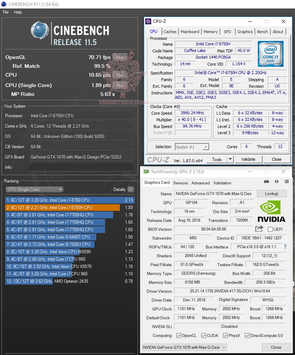This screenshot has height=355, width=295.
Task: Toggle the OpenCL checkbox
Action: 178,335
